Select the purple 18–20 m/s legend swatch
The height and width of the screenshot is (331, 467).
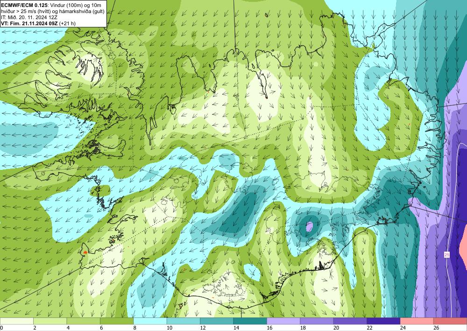pos(317,321)
